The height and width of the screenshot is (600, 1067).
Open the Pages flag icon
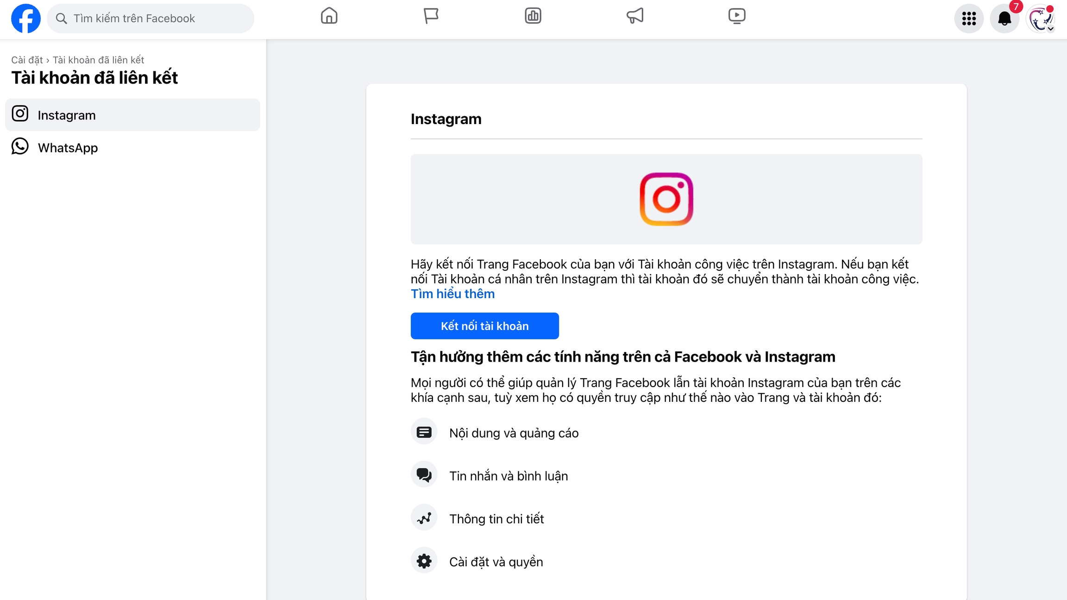[431, 16]
